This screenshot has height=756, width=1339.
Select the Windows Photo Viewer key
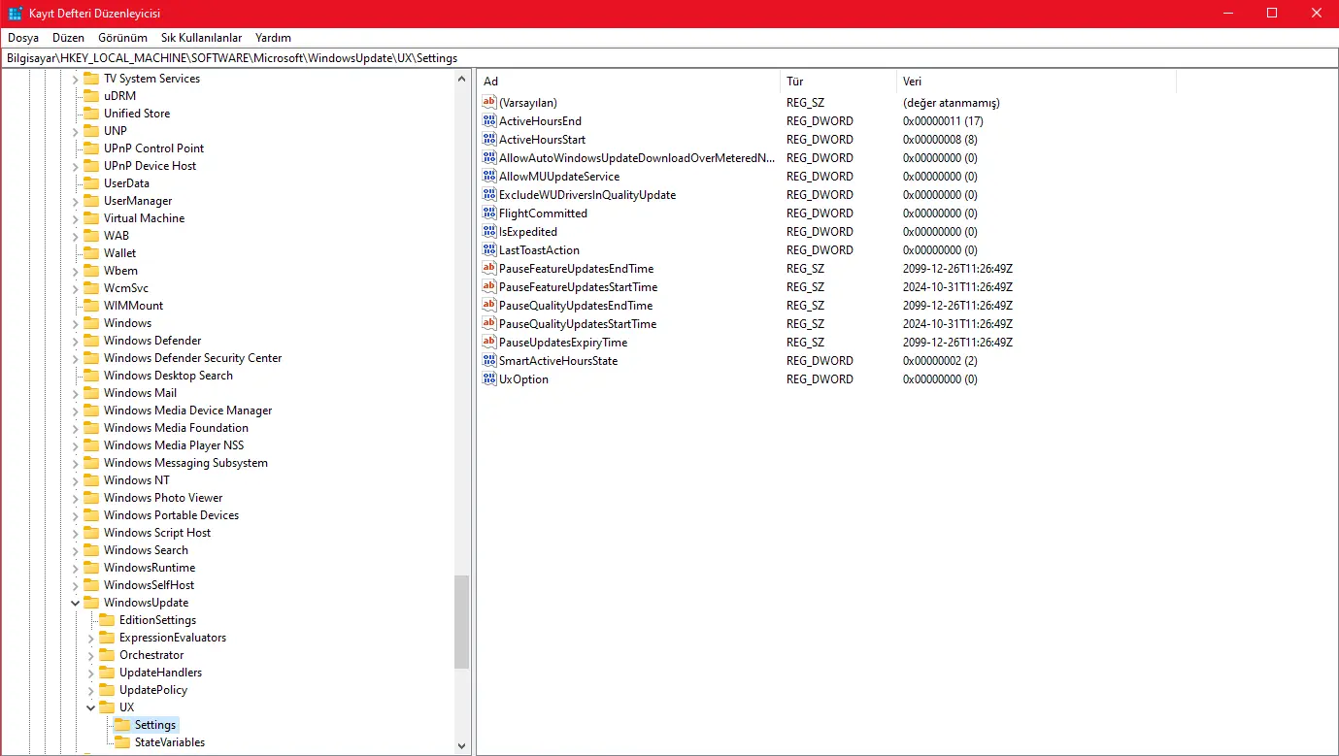point(163,498)
